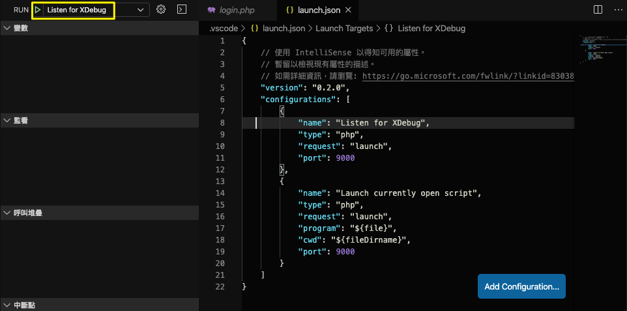Screen dimensions: 627x311
Task: Open the go.microsoft.com fwlink URL
Action: pos(468,76)
